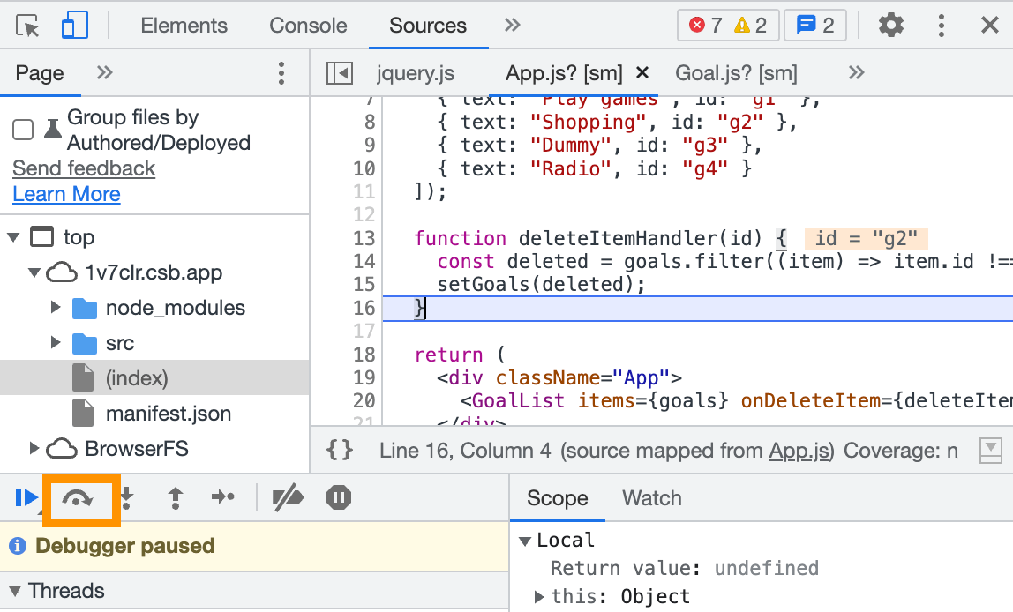Activate the inspect element picker icon
This screenshot has width=1013, height=612.
click(27, 26)
